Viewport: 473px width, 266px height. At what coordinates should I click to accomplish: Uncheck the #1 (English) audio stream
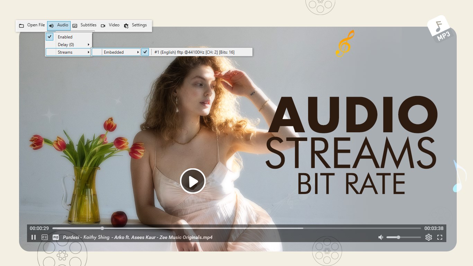145,52
